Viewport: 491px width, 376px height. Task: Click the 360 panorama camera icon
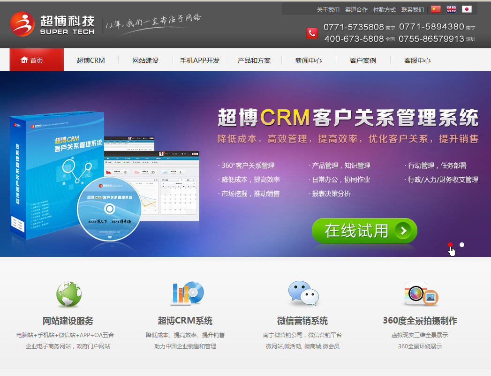420,294
